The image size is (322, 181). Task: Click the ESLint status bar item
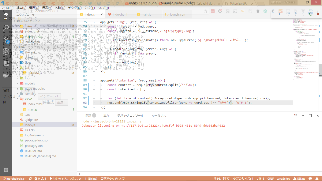click(299, 179)
